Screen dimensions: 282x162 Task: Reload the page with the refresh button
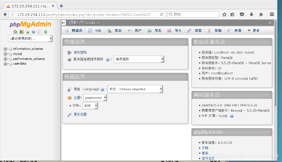(x=162, y=14)
